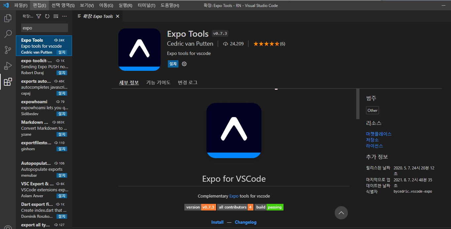Click the v0.7.3 version label in header
451x229 pixels.
tap(220, 33)
